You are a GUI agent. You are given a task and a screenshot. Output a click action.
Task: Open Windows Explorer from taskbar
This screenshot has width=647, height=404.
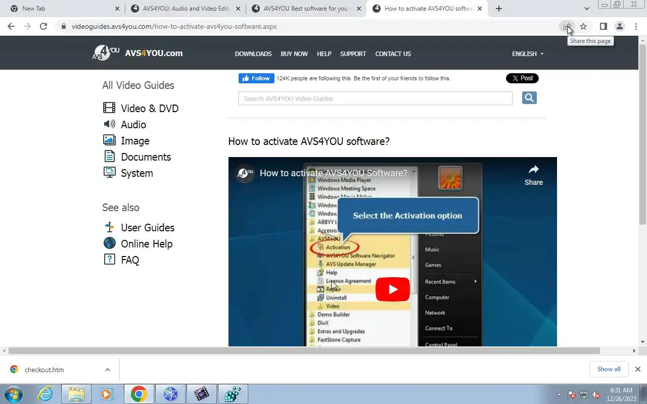point(76,394)
